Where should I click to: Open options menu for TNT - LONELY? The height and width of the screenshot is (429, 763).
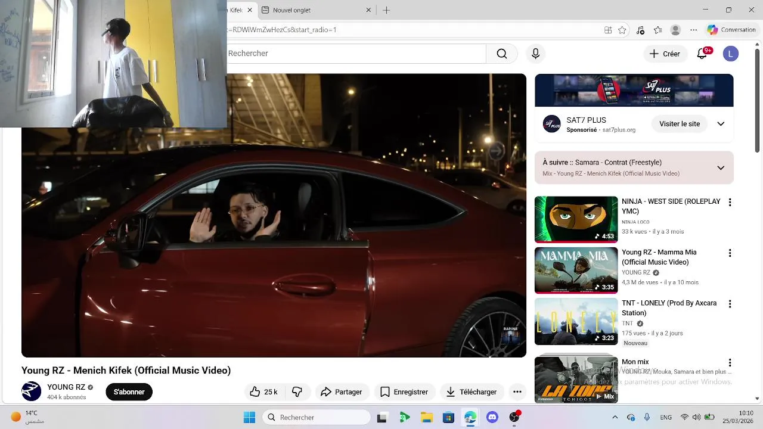[x=730, y=304]
